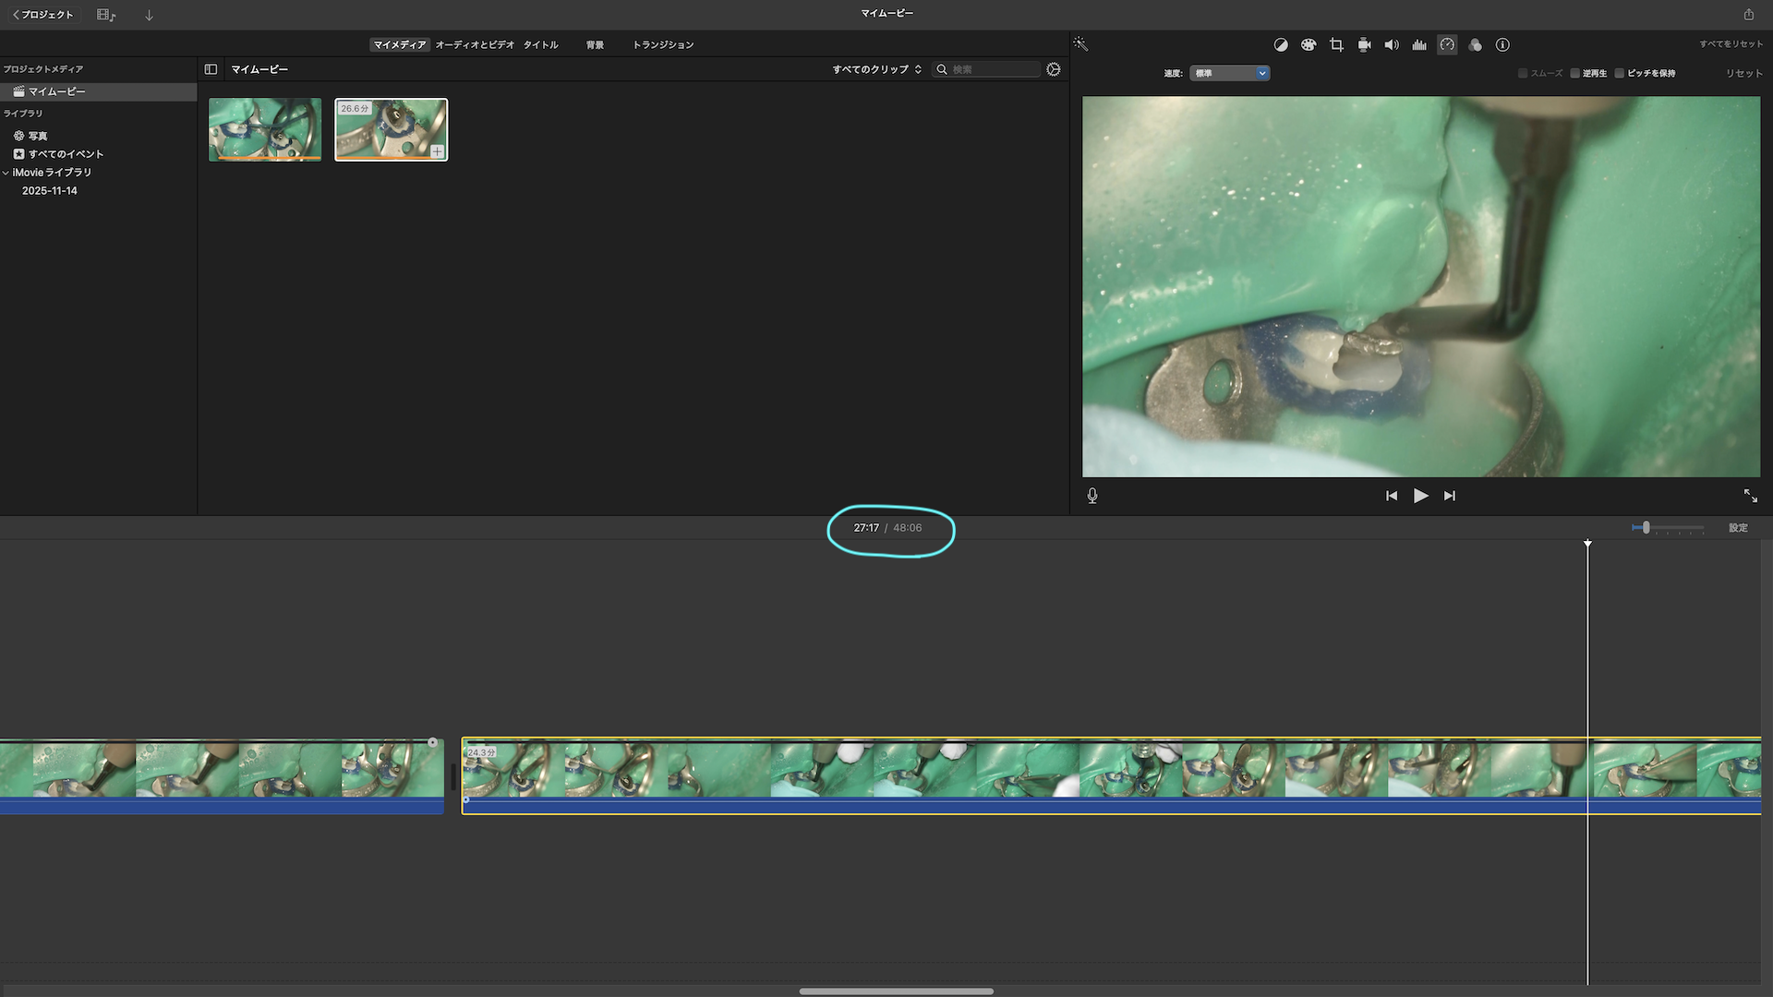
Task: Click the voiceover microphone icon
Action: (1092, 496)
